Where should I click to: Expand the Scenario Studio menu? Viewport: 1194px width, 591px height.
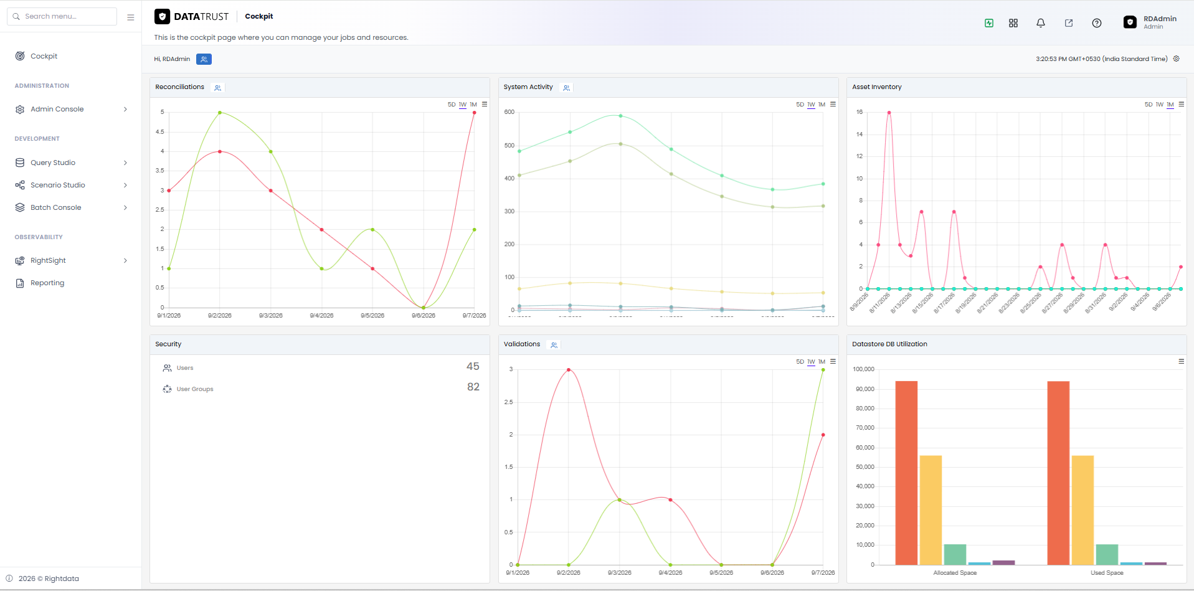tap(71, 185)
